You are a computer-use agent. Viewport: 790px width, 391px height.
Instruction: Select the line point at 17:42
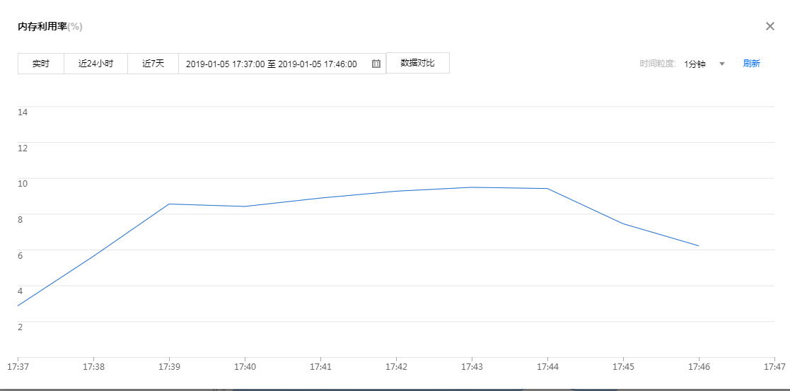(396, 191)
